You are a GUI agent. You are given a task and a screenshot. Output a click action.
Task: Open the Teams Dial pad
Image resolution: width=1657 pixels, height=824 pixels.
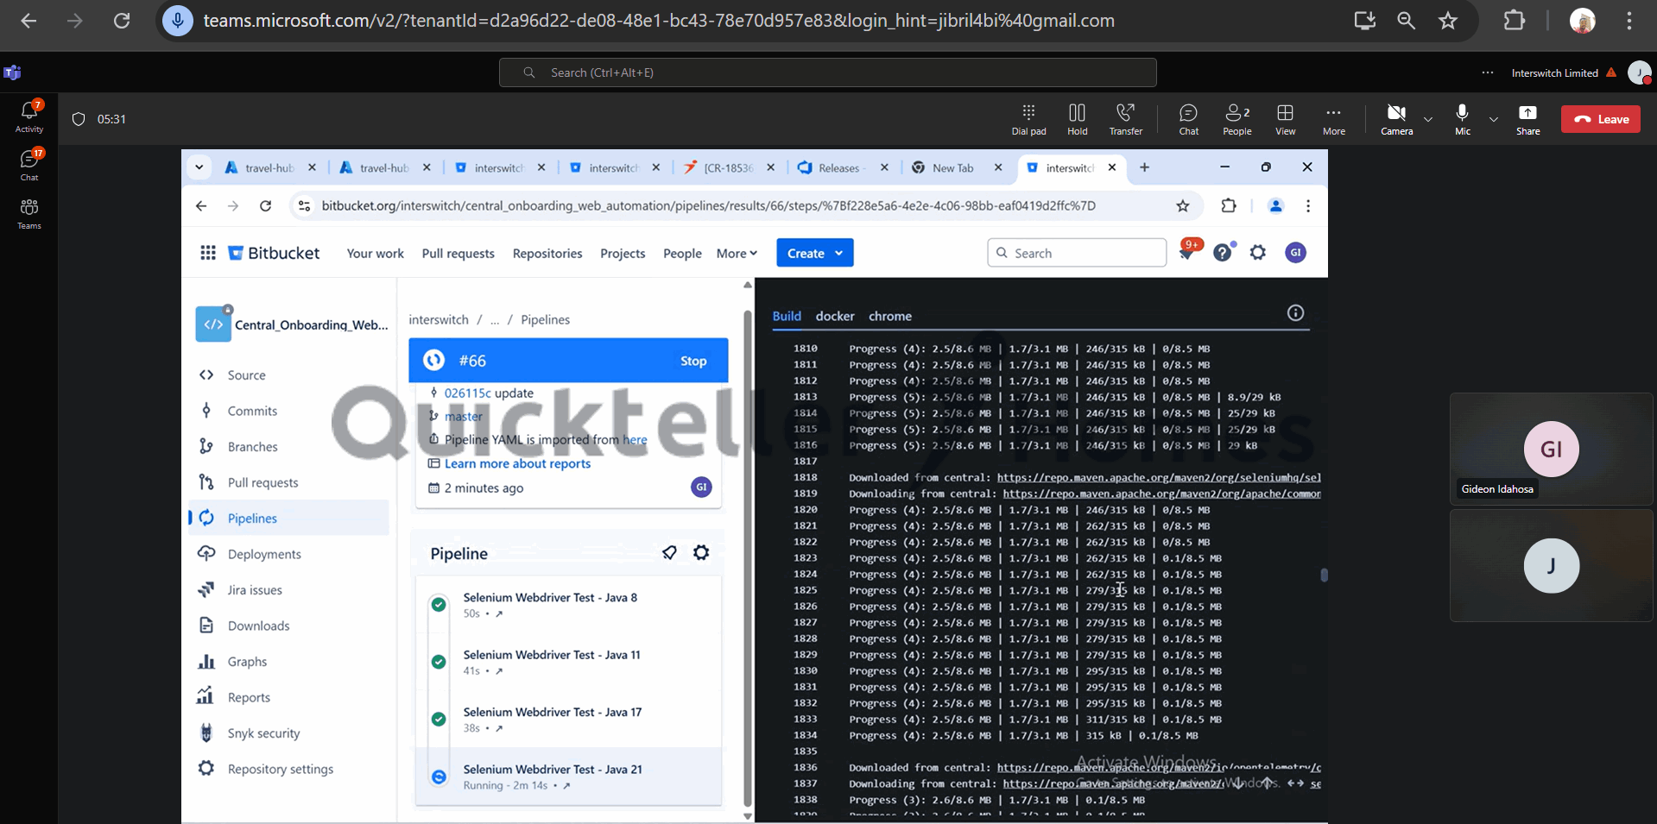pyautogui.click(x=1028, y=119)
